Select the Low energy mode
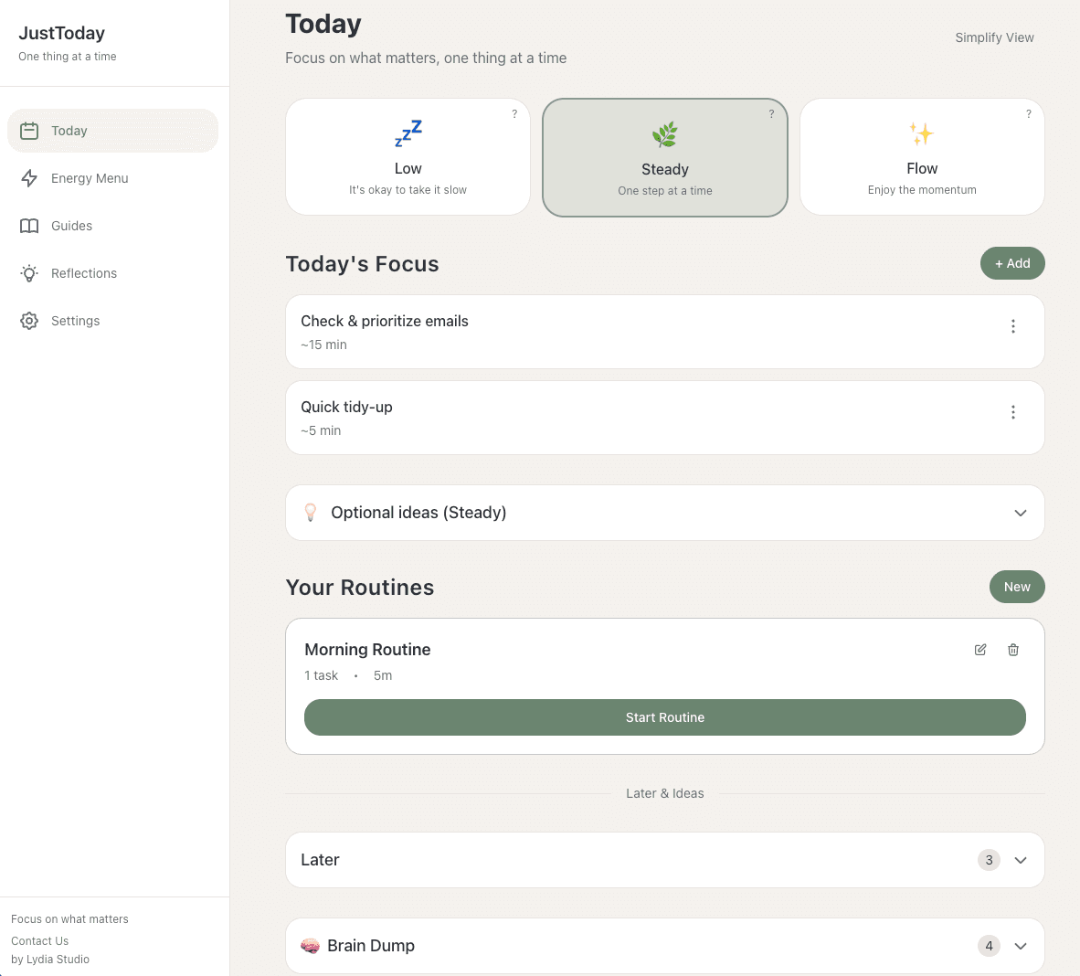Screen dimensions: 1080x976 point(408,156)
